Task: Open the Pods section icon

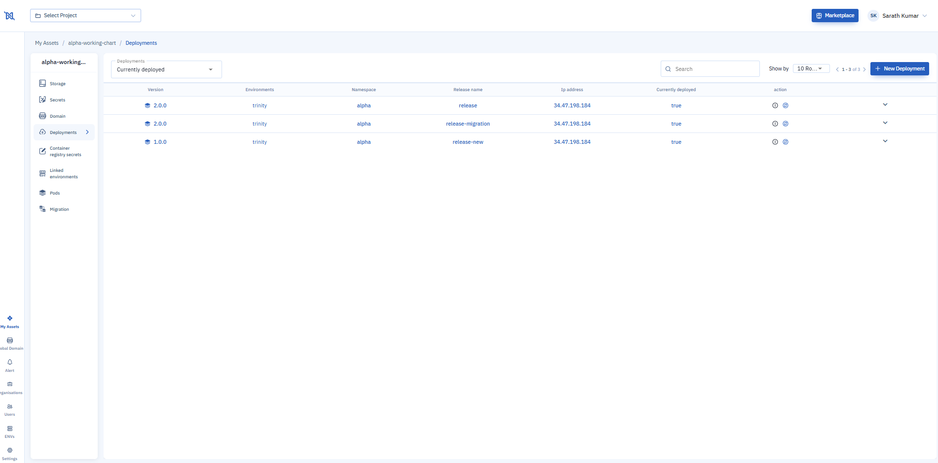Action: (x=42, y=193)
